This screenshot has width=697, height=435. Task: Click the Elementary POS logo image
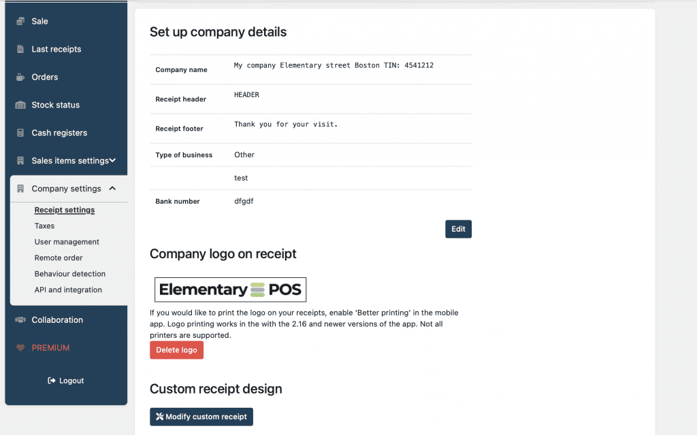tap(230, 290)
